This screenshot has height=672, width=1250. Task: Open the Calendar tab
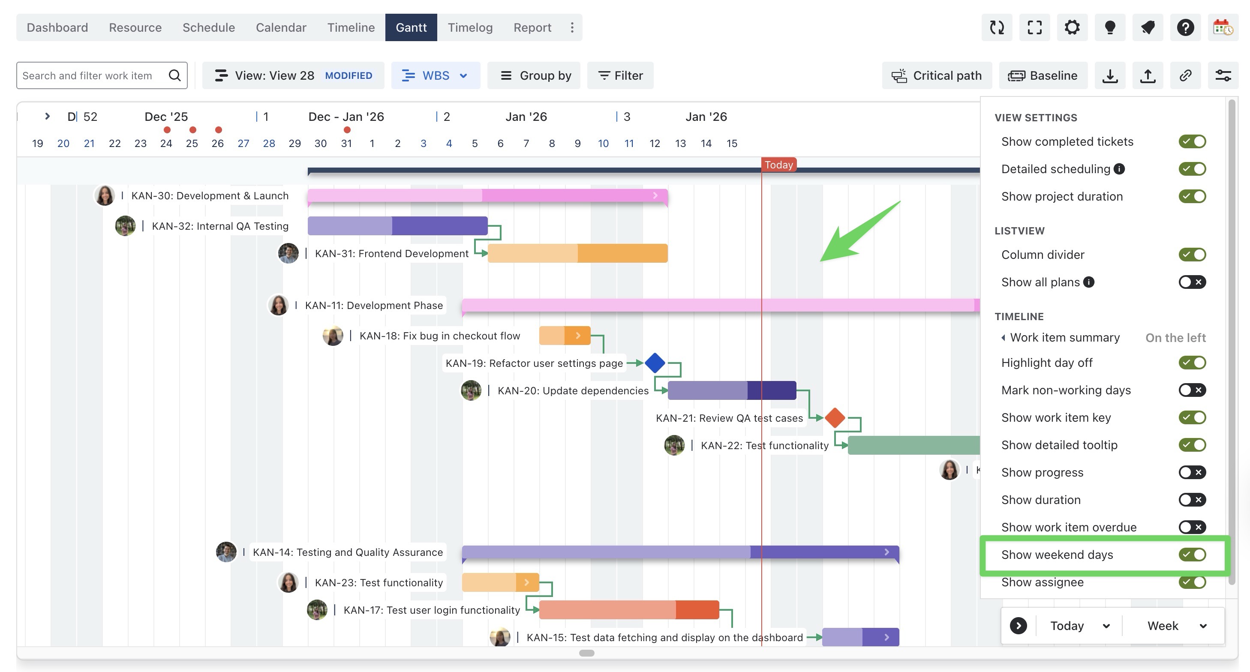coord(281,28)
